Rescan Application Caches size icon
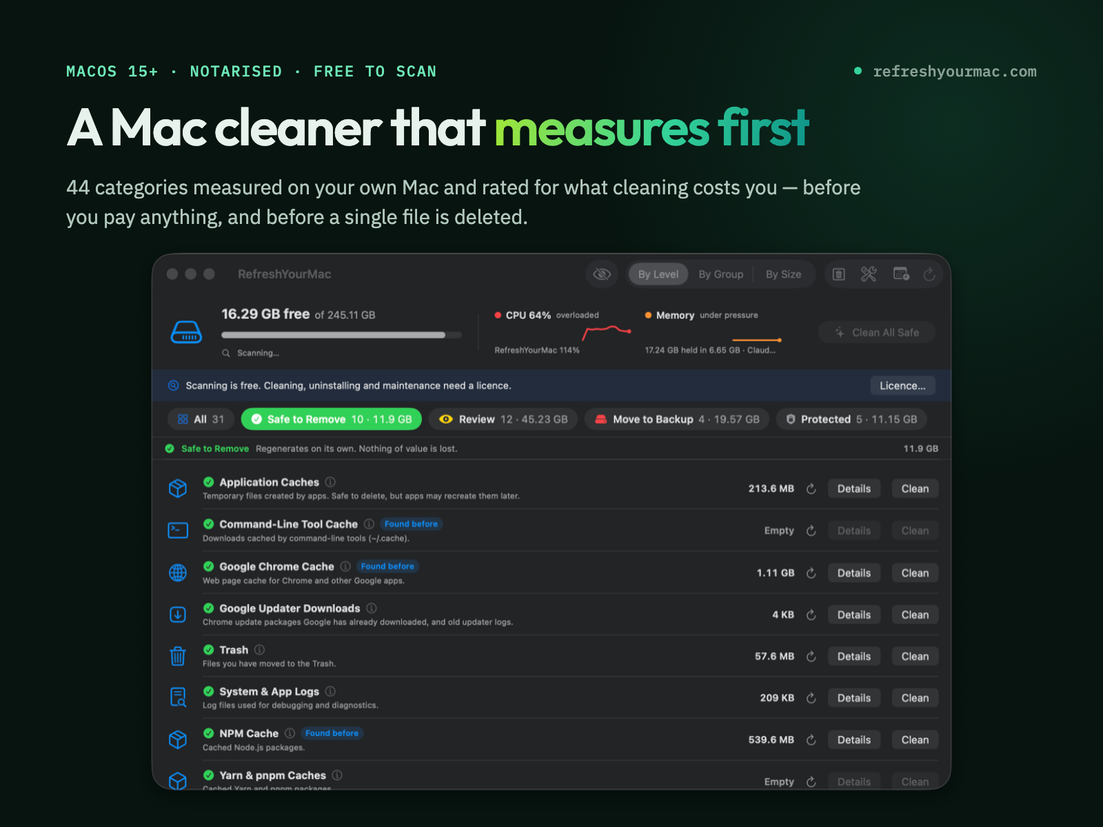The image size is (1103, 827). [x=811, y=489]
